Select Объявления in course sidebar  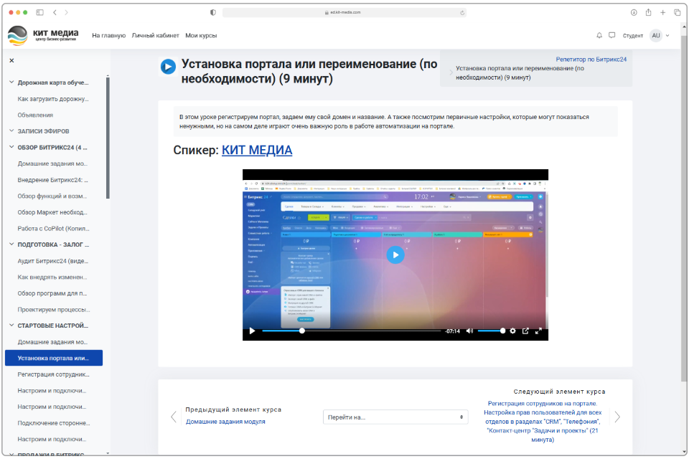[x=35, y=115]
